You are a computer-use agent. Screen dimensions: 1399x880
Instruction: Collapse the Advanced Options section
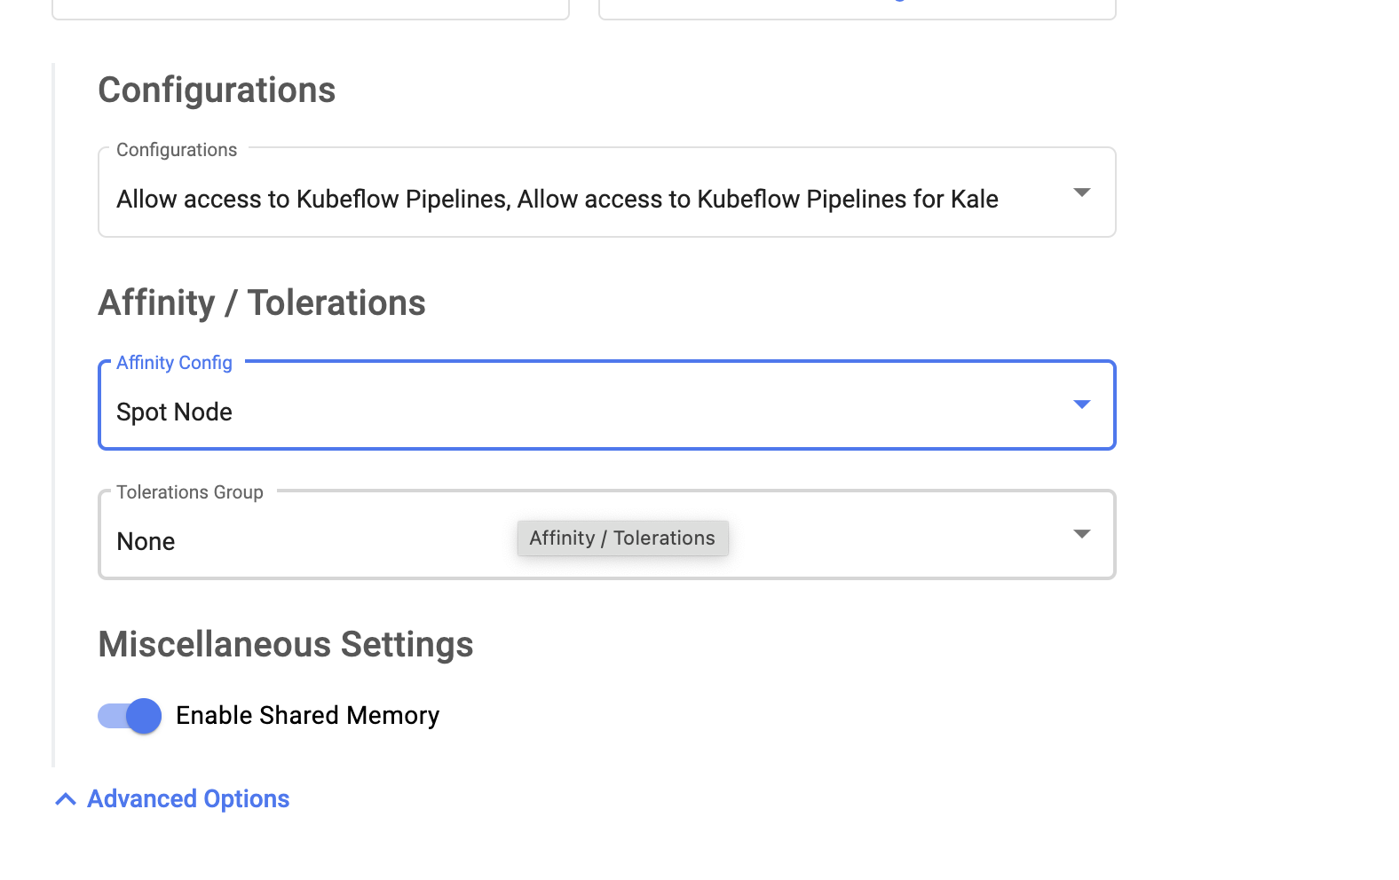(x=188, y=799)
